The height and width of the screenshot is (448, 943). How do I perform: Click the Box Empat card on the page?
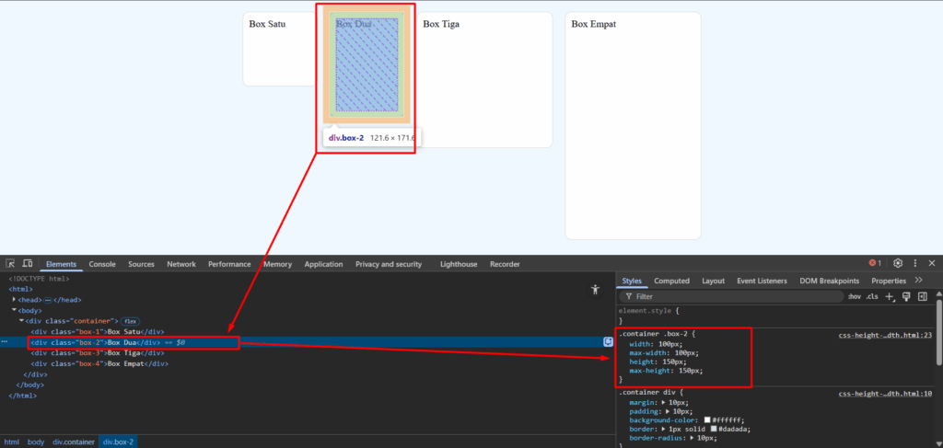(634, 125)
